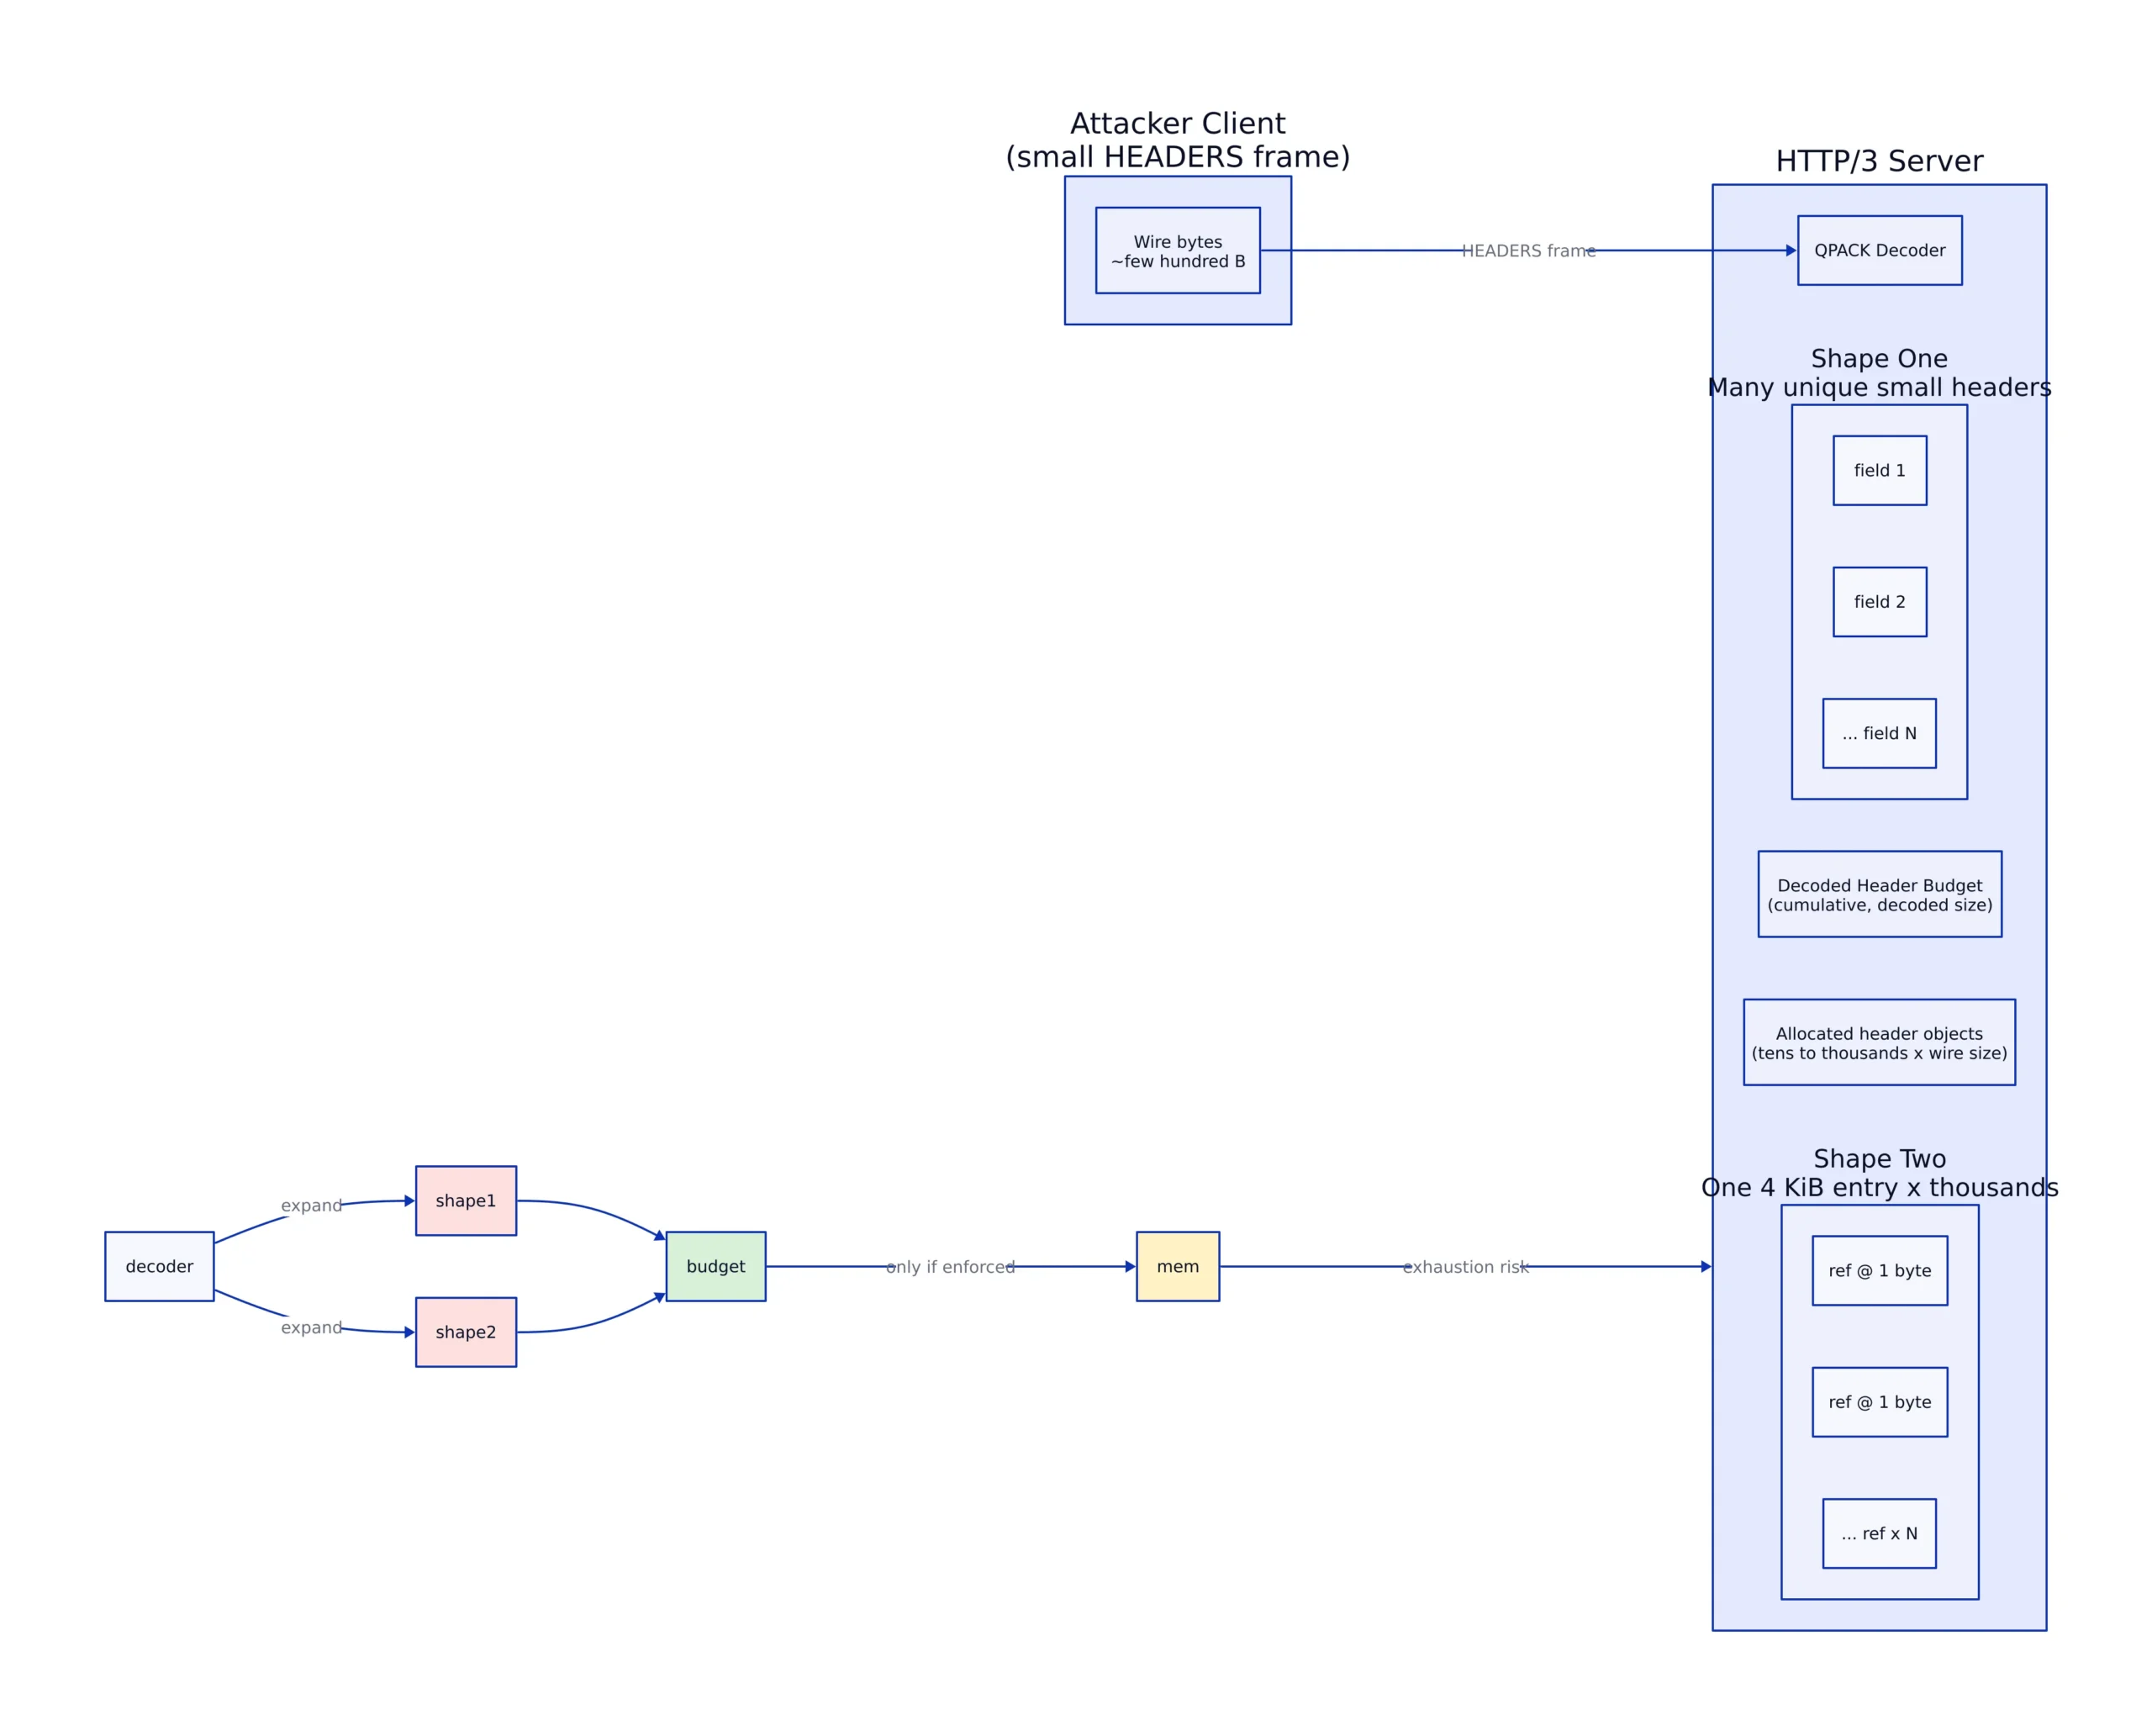Click the 'Attacker Client' title text
Viewport: 2152px width, 1736px height.
click(x=1178, y=123)
